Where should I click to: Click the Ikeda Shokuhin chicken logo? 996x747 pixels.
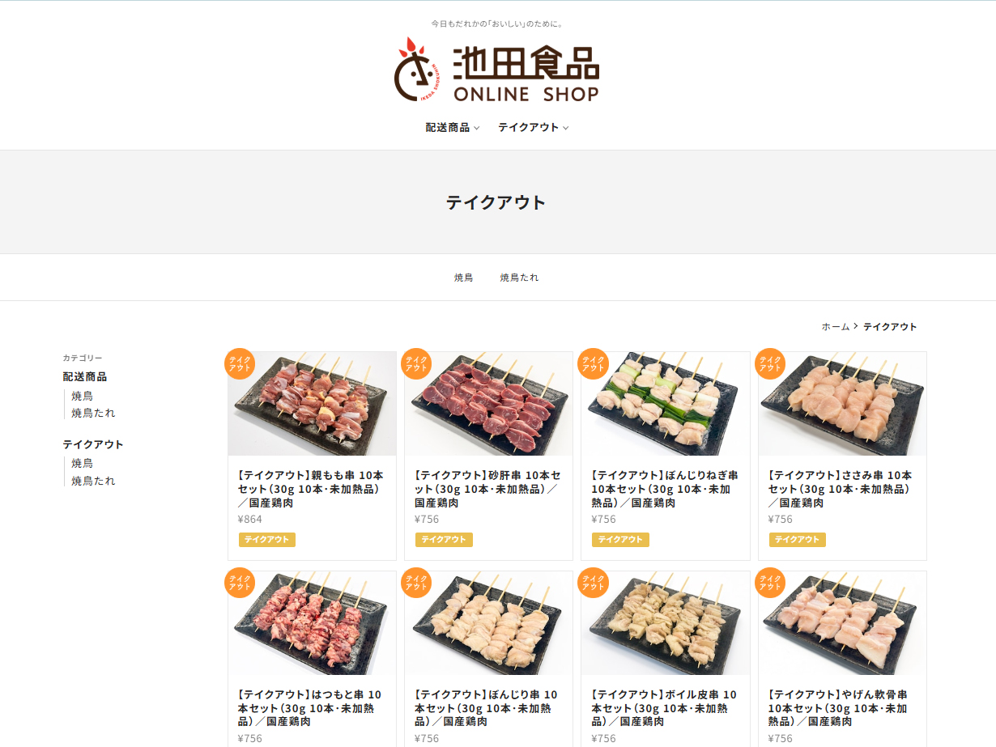[x=497, y=70]
